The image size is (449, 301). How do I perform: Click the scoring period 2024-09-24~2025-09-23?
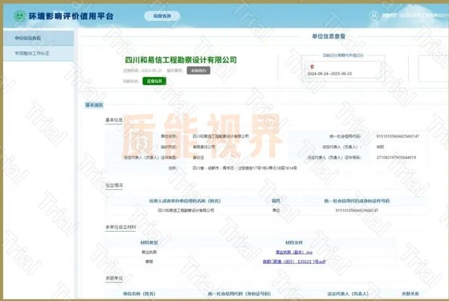329,74
